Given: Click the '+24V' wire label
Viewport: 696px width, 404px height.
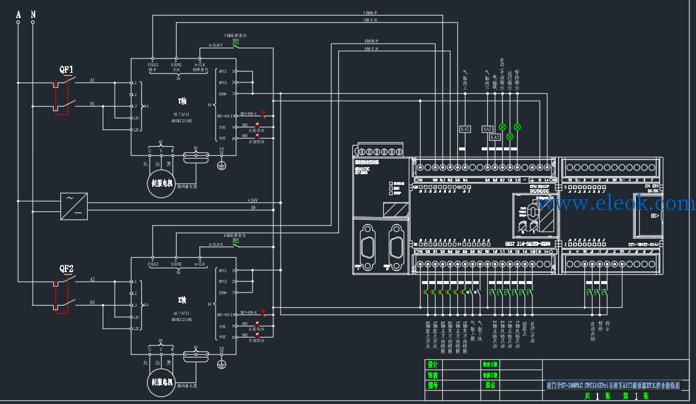Looking at the screenshot, I should point(252,201).
